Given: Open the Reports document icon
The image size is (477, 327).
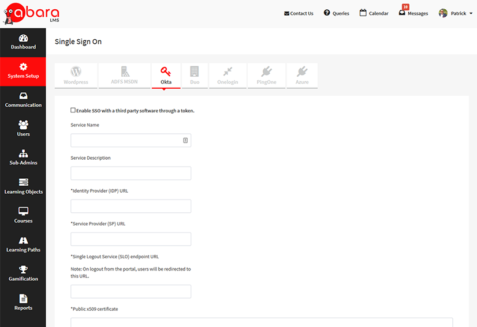Looking at the screenshot, I should [x=24, y=298].
